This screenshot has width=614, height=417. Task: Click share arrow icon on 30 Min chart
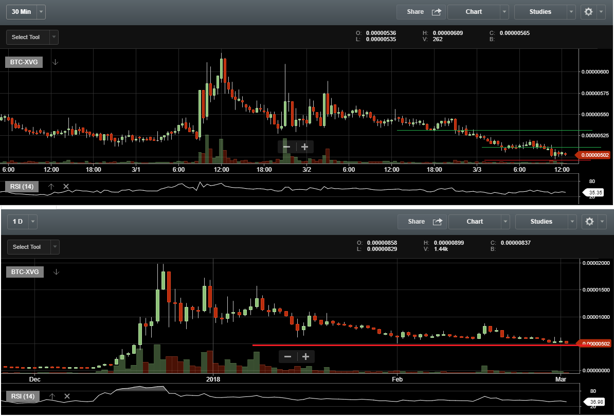pyautogui.click(x=437, y=12)
